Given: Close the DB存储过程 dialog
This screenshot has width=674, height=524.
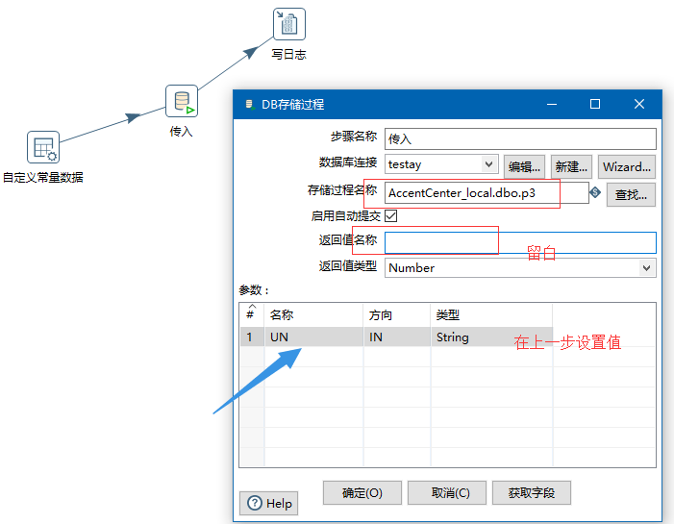Looking at the screenshot, I should pos(639,104).
